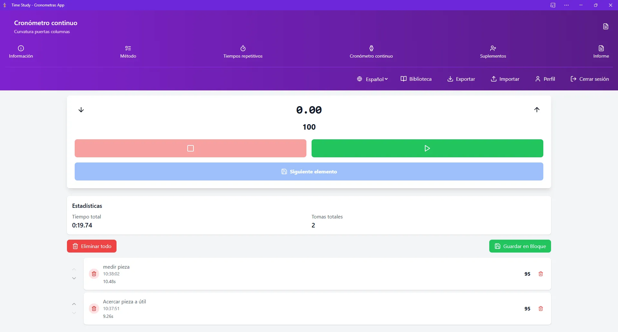Go to the Suplementos tab
The width and height of the screenshot is (618, 332).
[x=493, y=52]
